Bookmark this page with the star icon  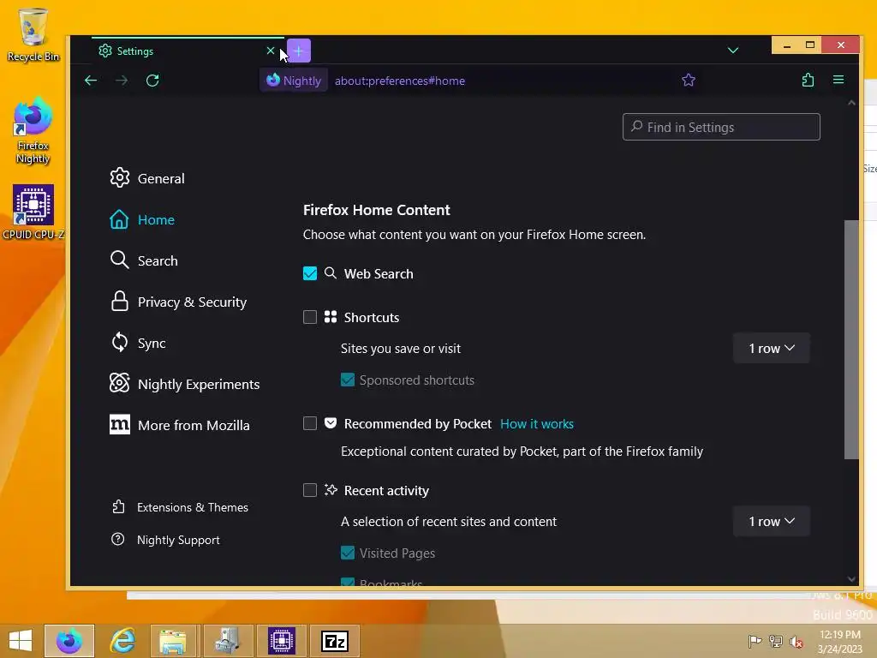click(689, 81)
